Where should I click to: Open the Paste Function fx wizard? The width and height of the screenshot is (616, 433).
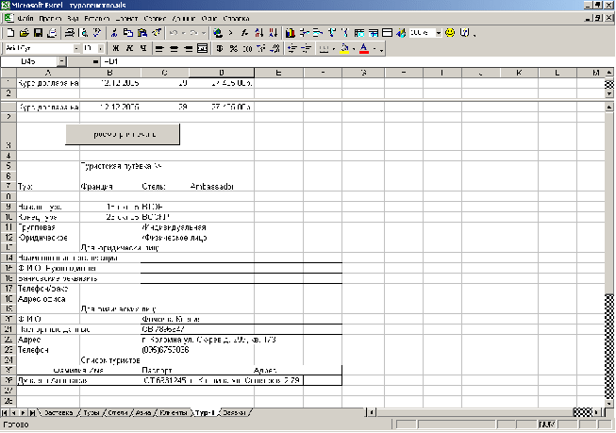[x=244, y=33]
